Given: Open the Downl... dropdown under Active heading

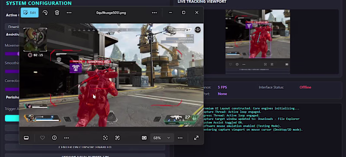Looking at the screenshot, I should pos(12,27).
